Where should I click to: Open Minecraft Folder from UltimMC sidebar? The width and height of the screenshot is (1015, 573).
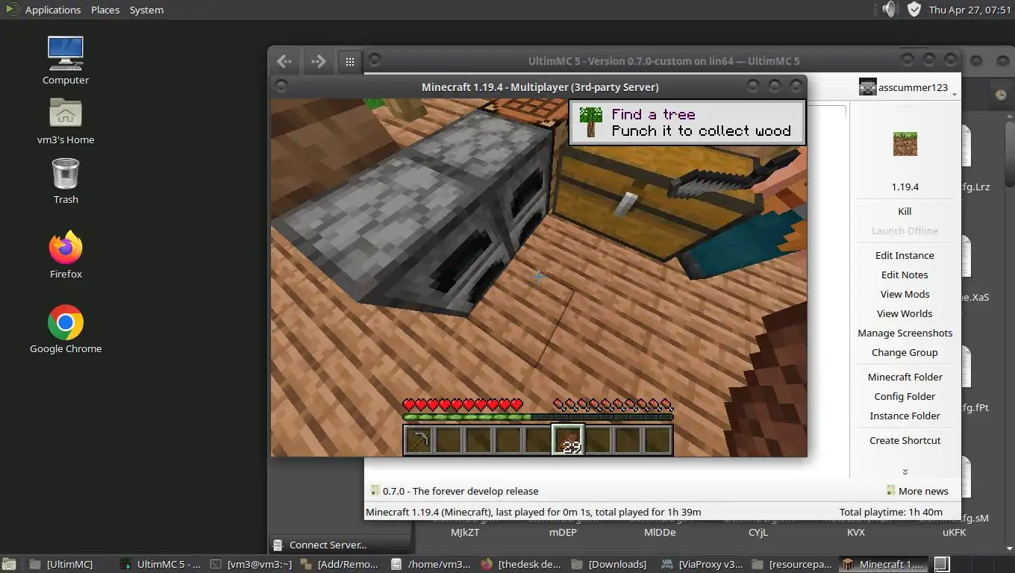tap(905, 377)
